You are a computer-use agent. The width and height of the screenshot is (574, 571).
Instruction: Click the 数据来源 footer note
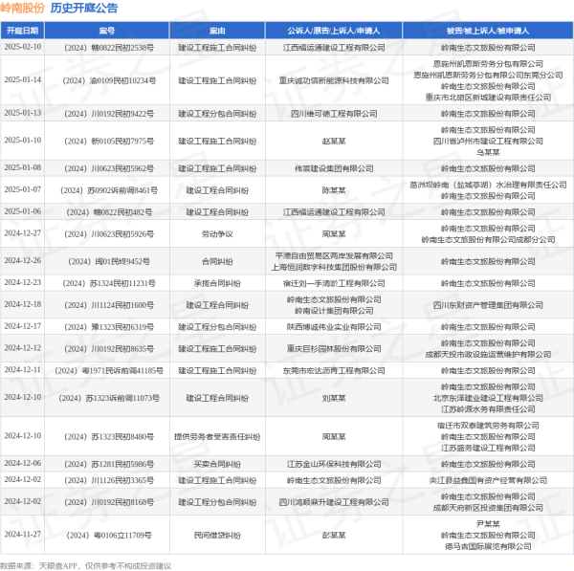click(85, 566)
